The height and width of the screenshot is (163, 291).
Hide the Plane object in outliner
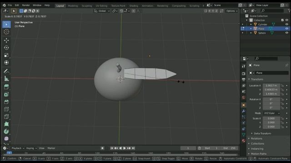tap(287, 29)
